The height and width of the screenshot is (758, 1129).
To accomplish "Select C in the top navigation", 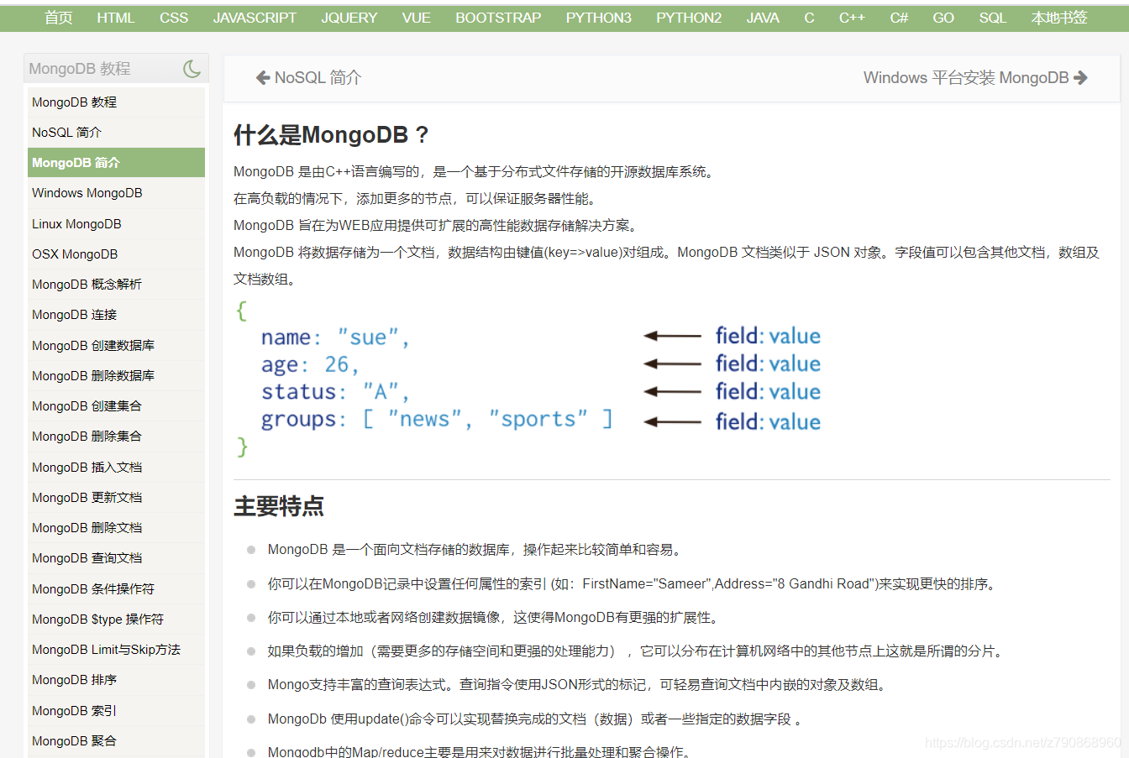I will [x=809, y=18].
